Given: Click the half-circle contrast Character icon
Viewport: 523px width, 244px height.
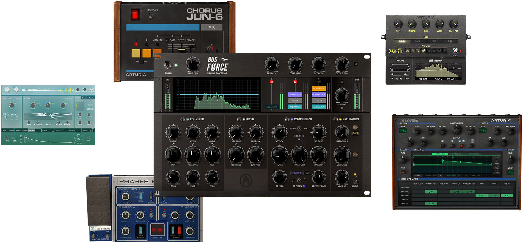Looking at the screenshot, I should (x=429, y=51).
